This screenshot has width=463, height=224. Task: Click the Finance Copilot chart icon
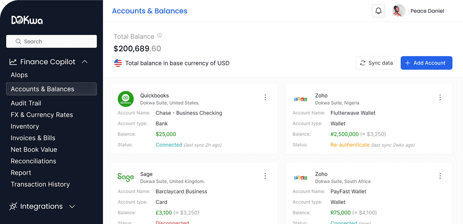[13, 62]
